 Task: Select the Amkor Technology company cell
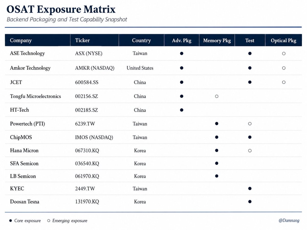click(30, 68)
